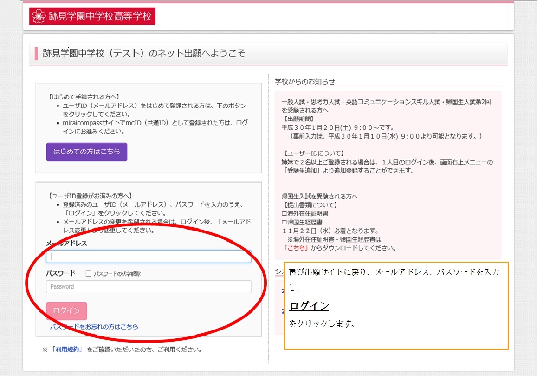Open the パスワードをお忘れの方はこちら link
The width and height of the screenshot is (537, 376).
click(94, 327)
